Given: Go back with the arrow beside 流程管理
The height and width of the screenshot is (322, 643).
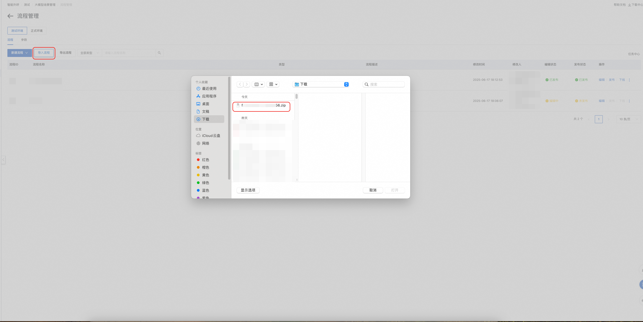Looking at the screenshot, I should pos(10,16).
